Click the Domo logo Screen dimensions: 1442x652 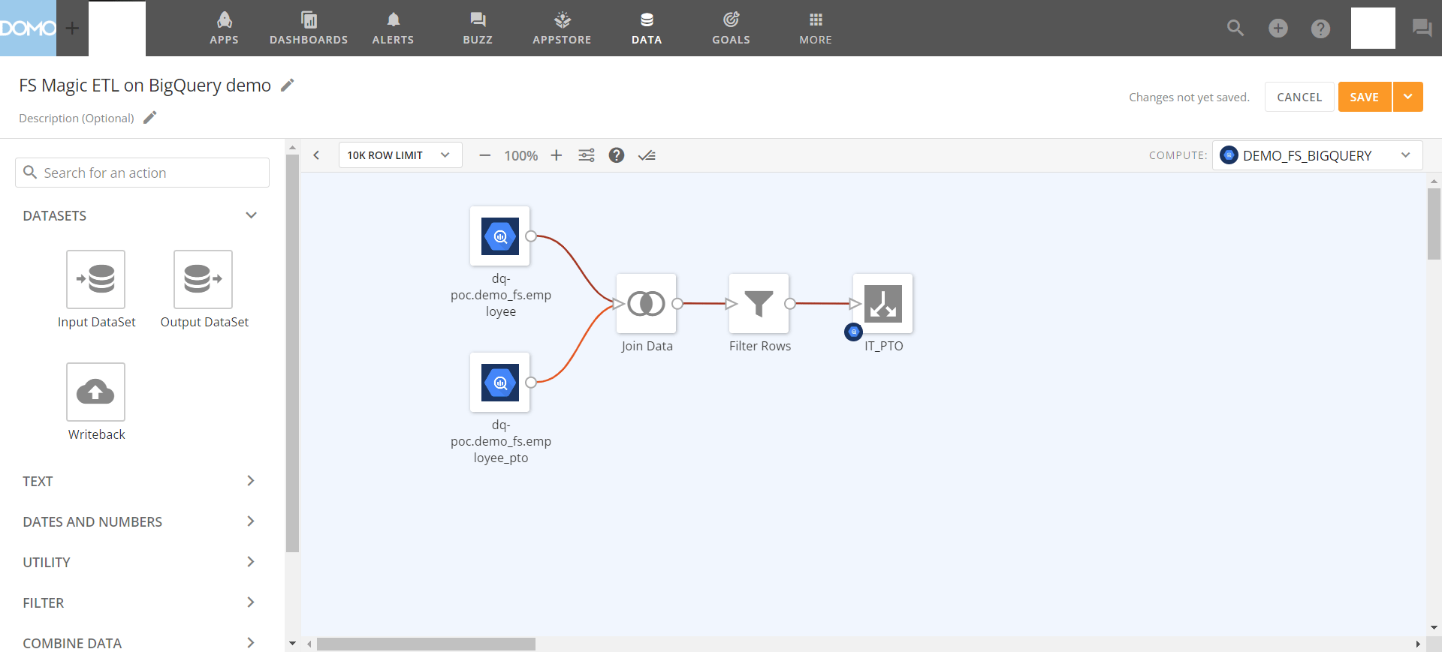[28, 28]
